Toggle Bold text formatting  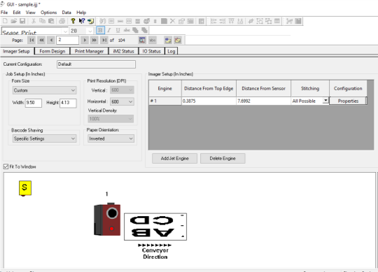click(100, 30)
